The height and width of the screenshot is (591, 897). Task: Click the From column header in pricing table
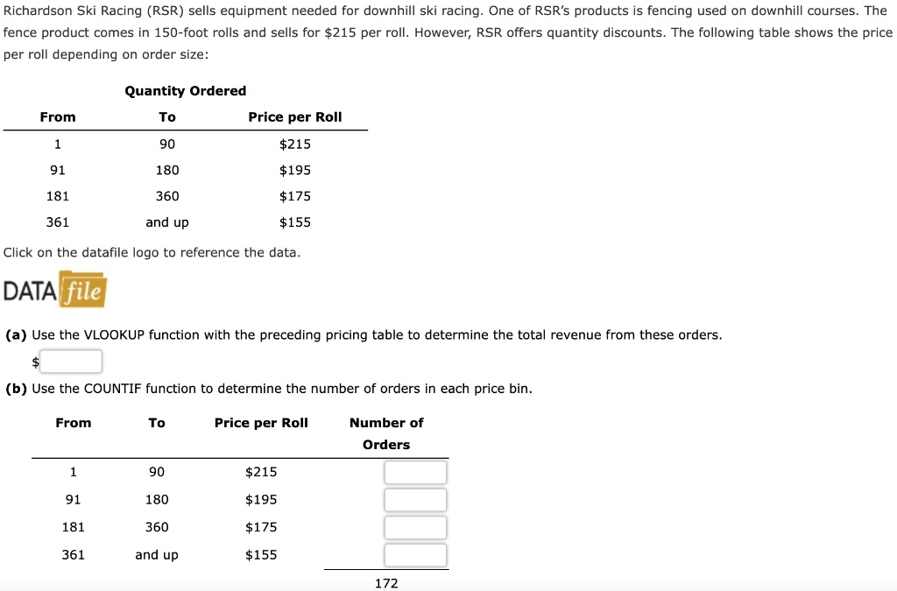click(x=58, y=116)
